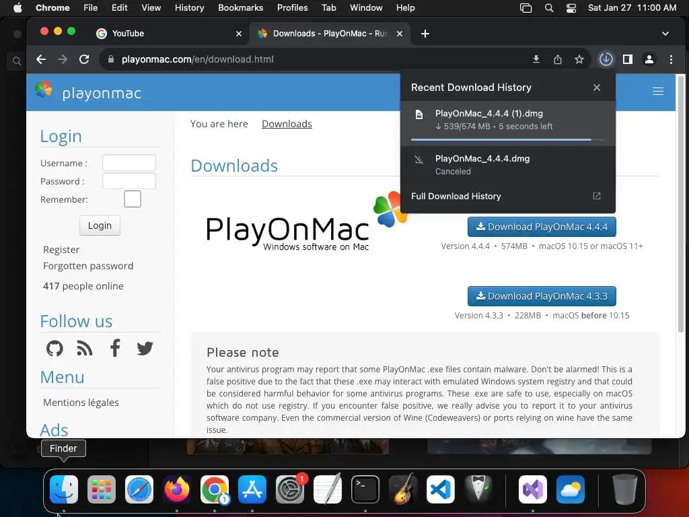Open Visual Studio Code from the Dock
The width and height of the screenshot is (689, 517).
tap(441, 489)
